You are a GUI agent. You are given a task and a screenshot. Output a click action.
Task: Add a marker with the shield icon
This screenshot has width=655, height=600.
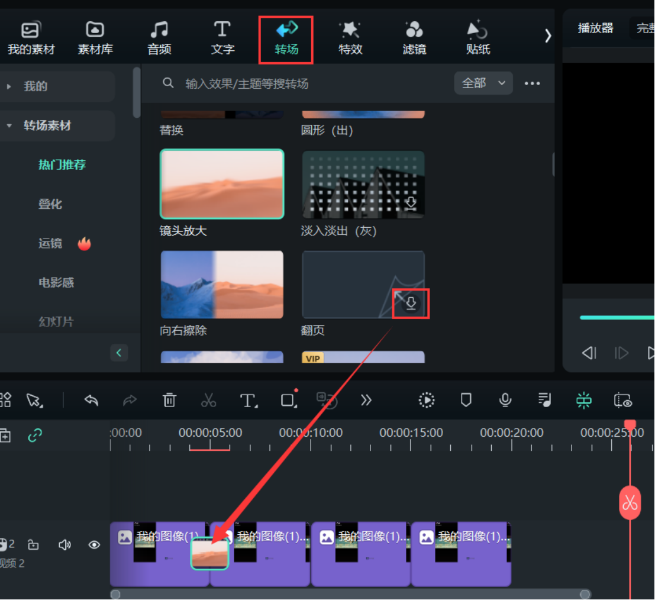click(466, 401)
